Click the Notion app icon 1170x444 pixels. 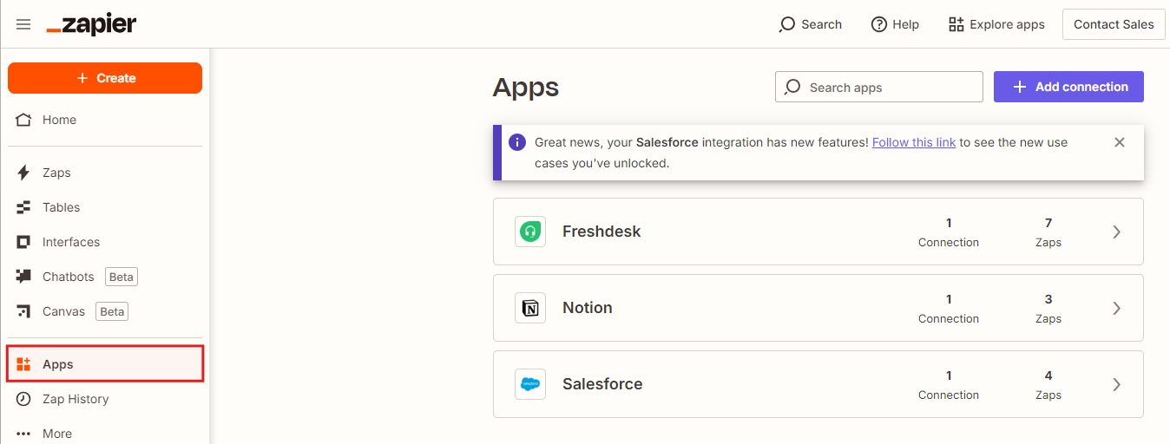coord(530,308)
